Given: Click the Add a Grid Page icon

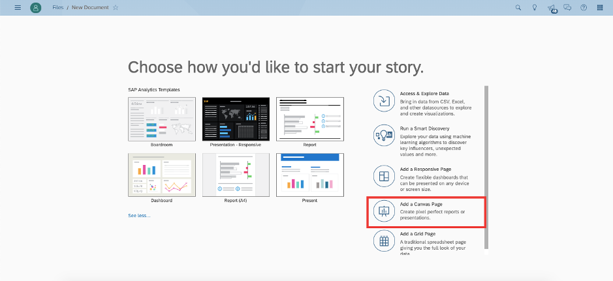Looking at the screenshot, I should click(384, 241).
